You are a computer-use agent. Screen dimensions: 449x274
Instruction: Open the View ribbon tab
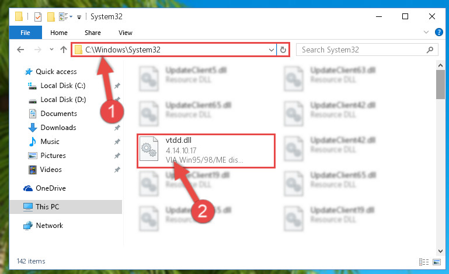point(126,33)
